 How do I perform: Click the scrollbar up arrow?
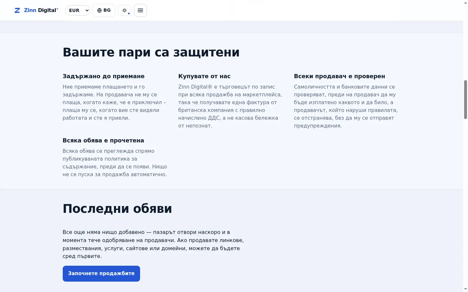pyautogui.click(x=465, y=3)
